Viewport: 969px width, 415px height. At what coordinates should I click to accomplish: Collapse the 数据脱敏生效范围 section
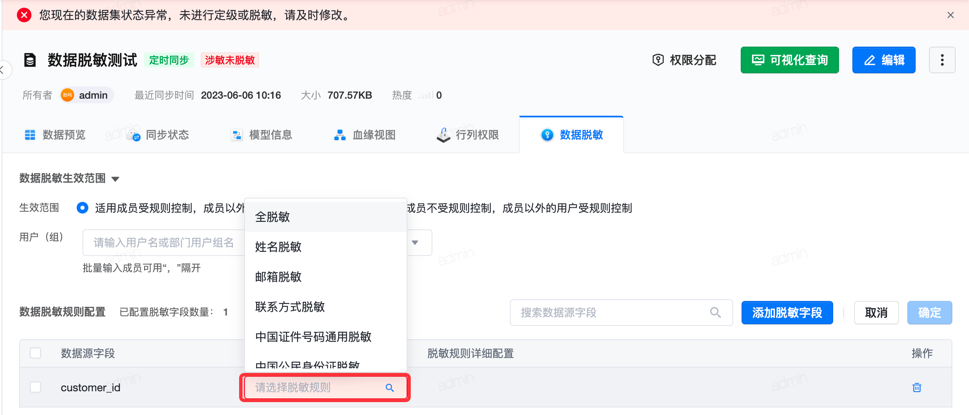tap(115, 179)
